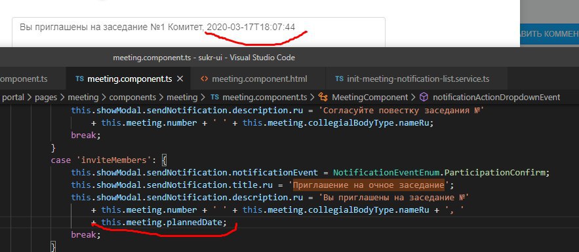579x252 pixels.
Task: Open the 'portal' breadcrumb segment
Action: 13,98
